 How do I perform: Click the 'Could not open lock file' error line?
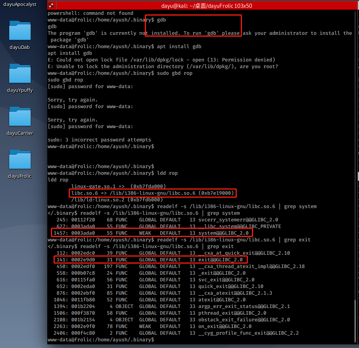point(161,60)
